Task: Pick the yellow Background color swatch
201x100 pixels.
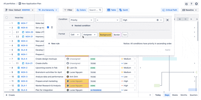Action: [x=105, y=35]
